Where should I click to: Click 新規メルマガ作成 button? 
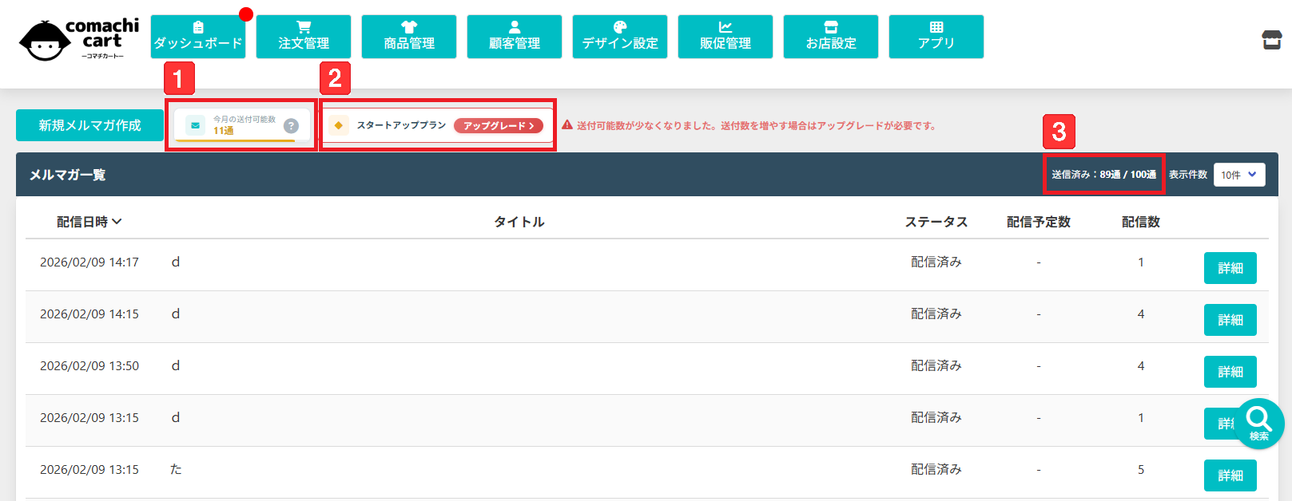pos(89,125)
